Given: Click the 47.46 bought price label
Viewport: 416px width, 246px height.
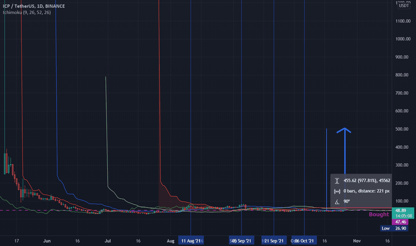Looking at the screenshot, I should tap(400, 222).
